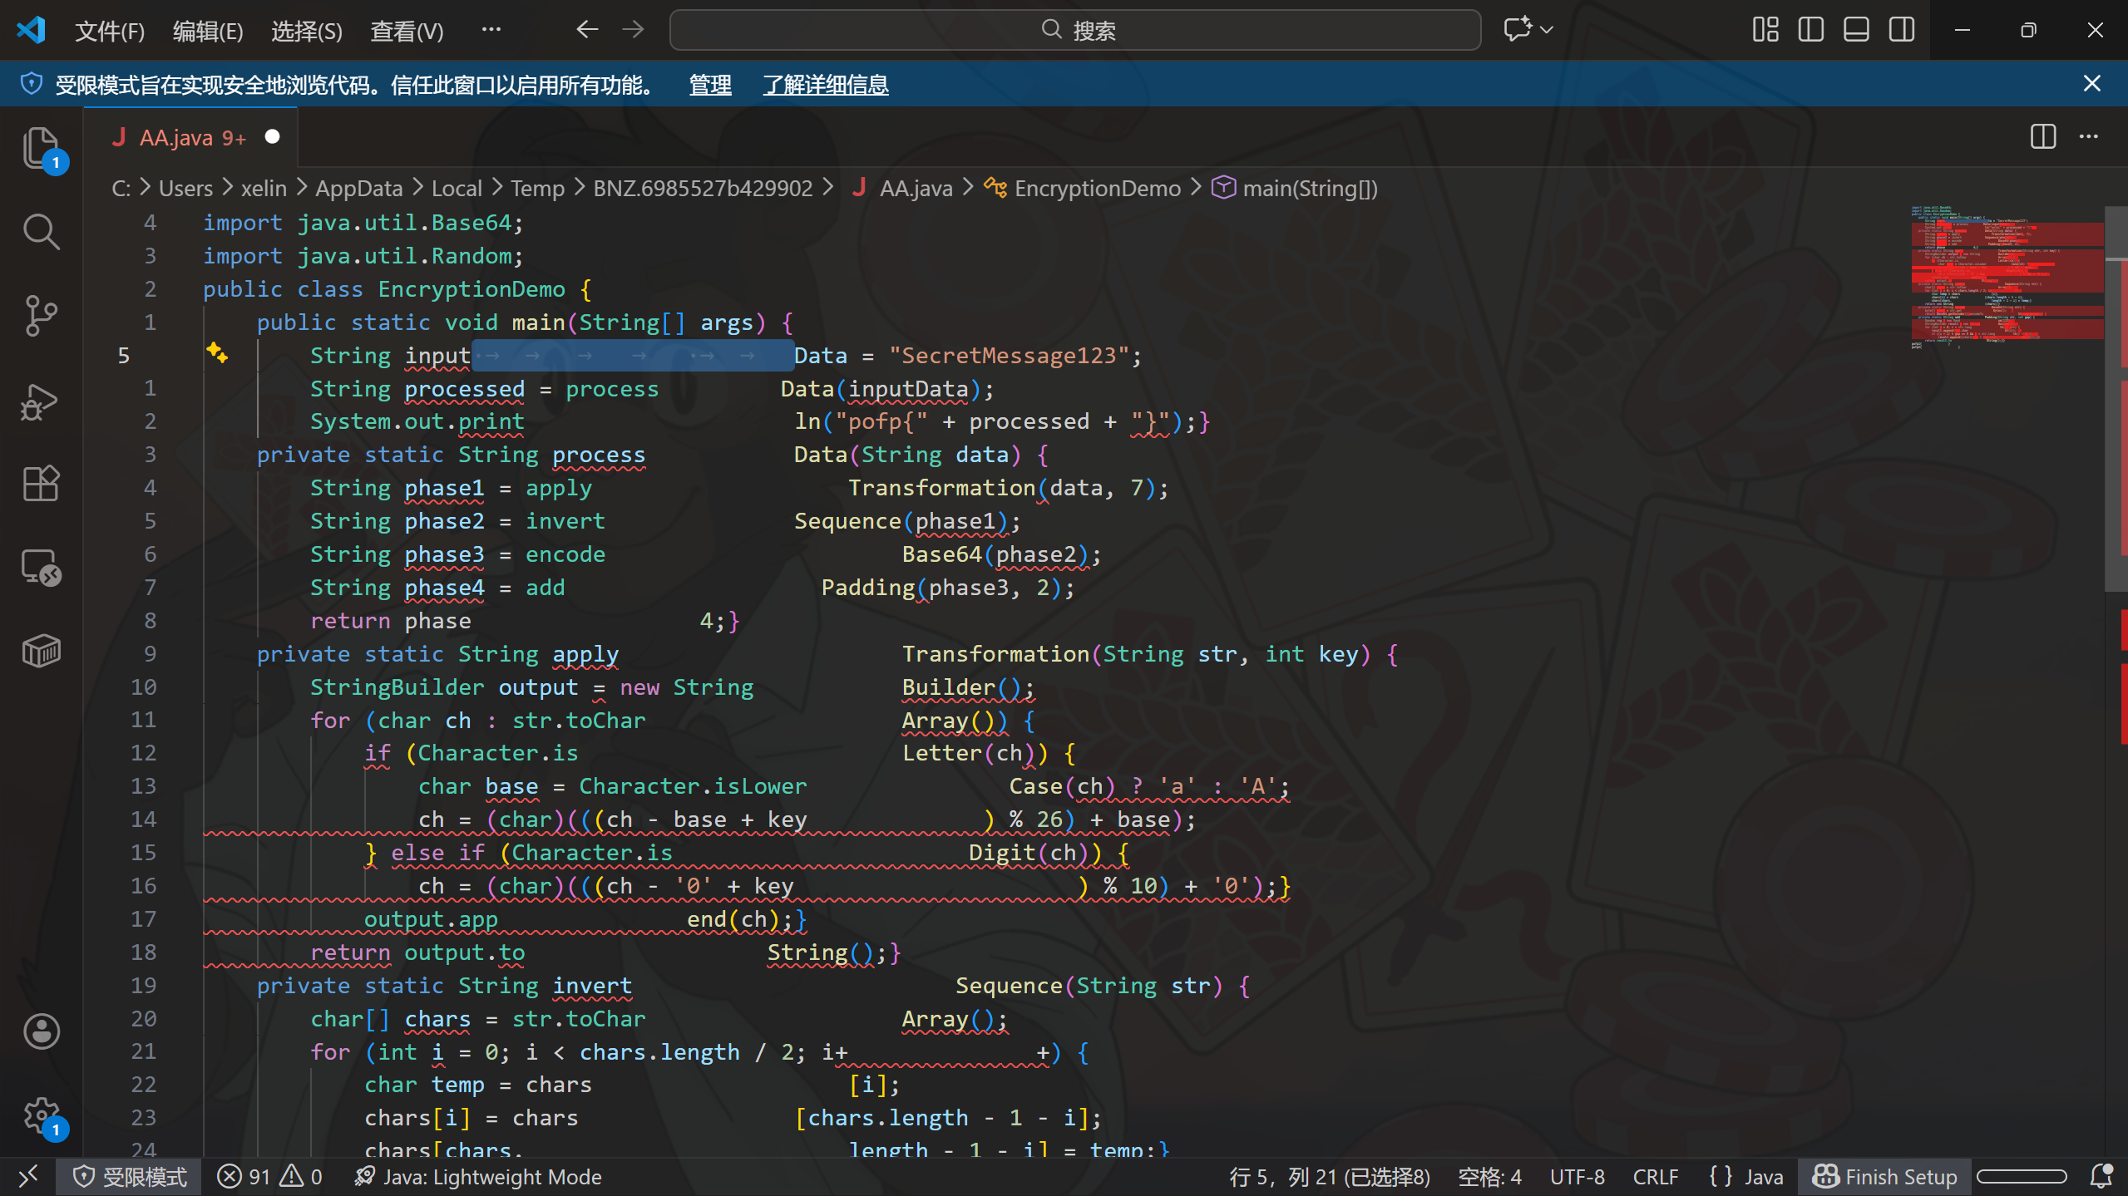Go forward with the right arrow
The image size is (2128, 1196).
[x=634, y=30]
